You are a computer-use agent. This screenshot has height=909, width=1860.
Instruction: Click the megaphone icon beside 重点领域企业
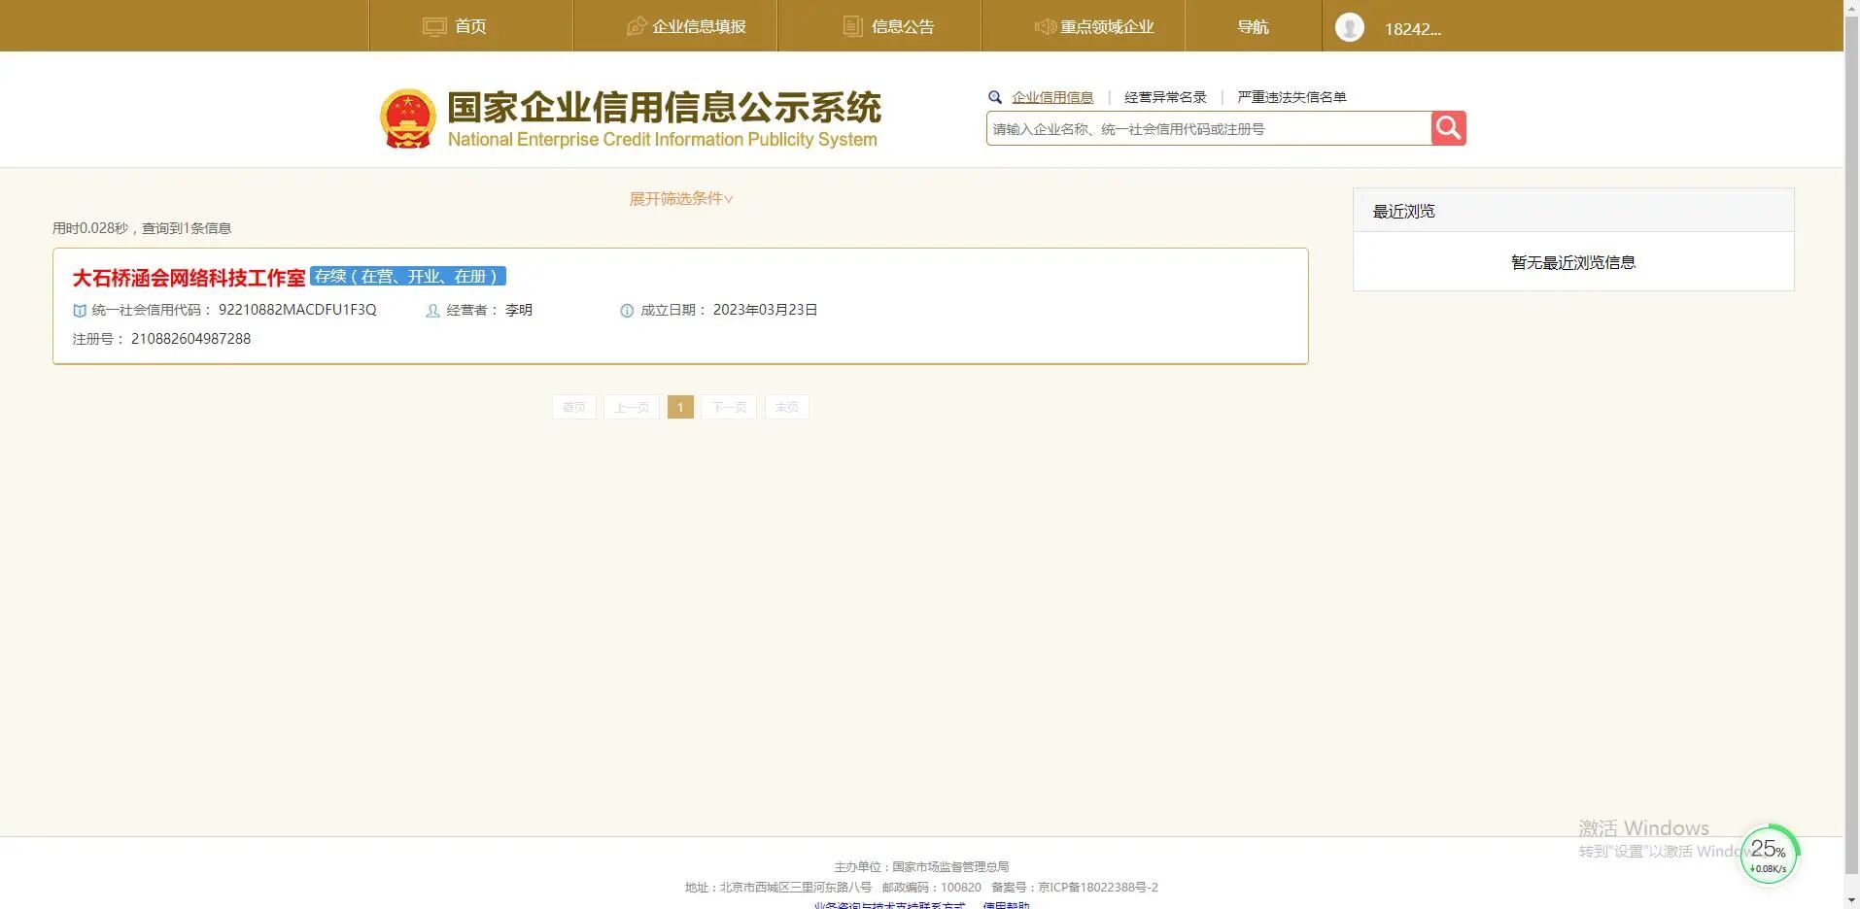point(1045,26)
